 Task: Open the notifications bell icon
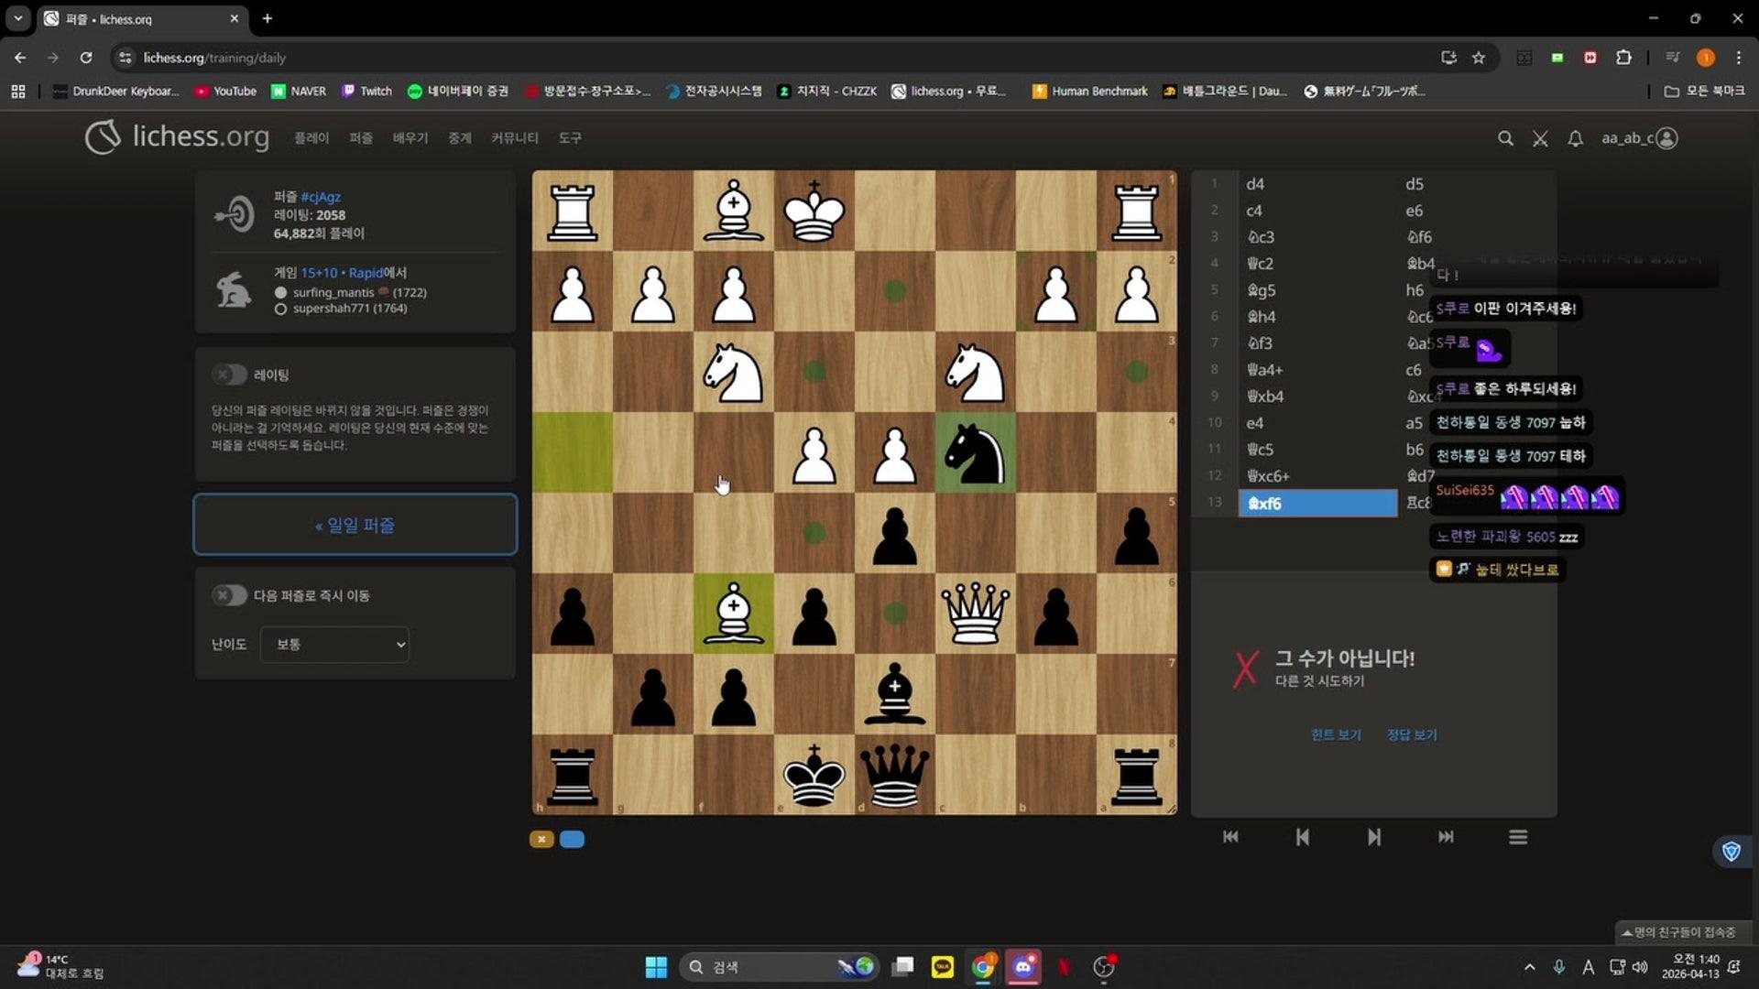point(1575,138)
